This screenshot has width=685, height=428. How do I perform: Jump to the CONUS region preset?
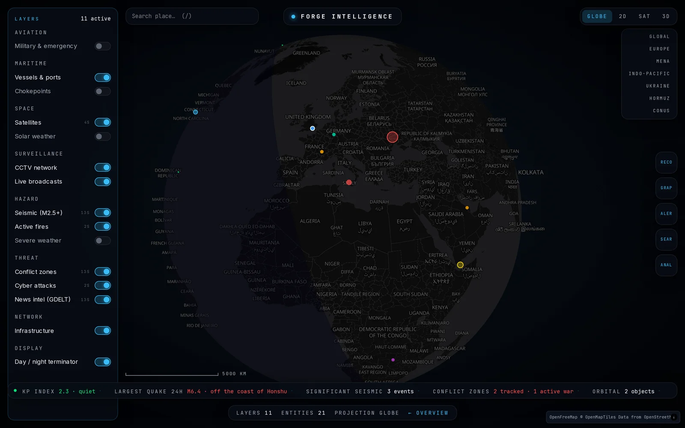[661, 111]
